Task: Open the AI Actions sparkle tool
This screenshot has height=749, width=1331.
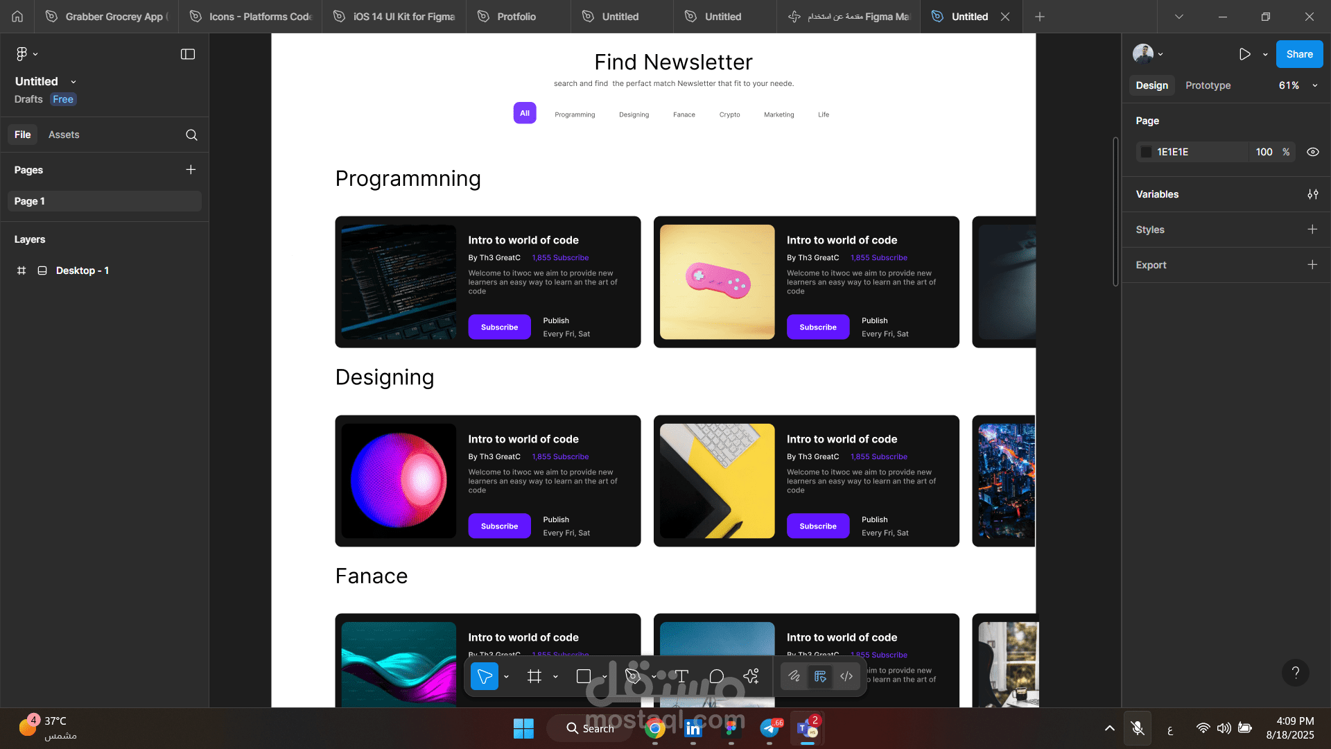Action: click(x=751, y=676)
